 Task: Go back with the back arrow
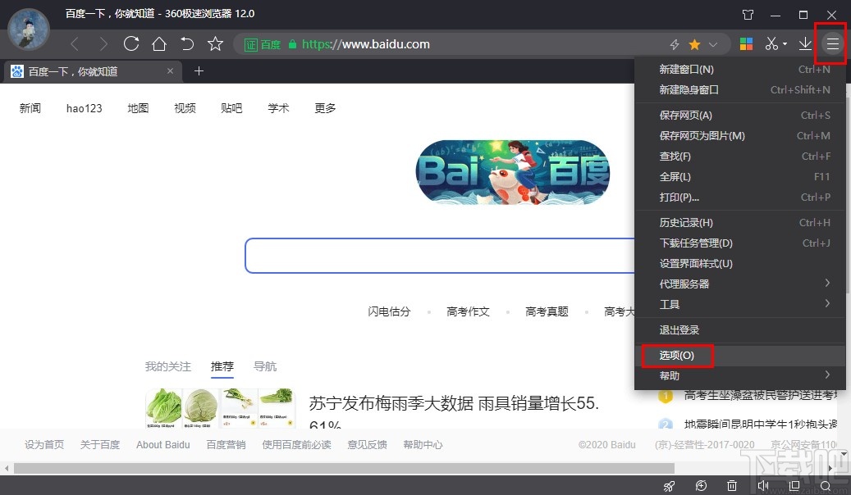click(x=75, y=44)
